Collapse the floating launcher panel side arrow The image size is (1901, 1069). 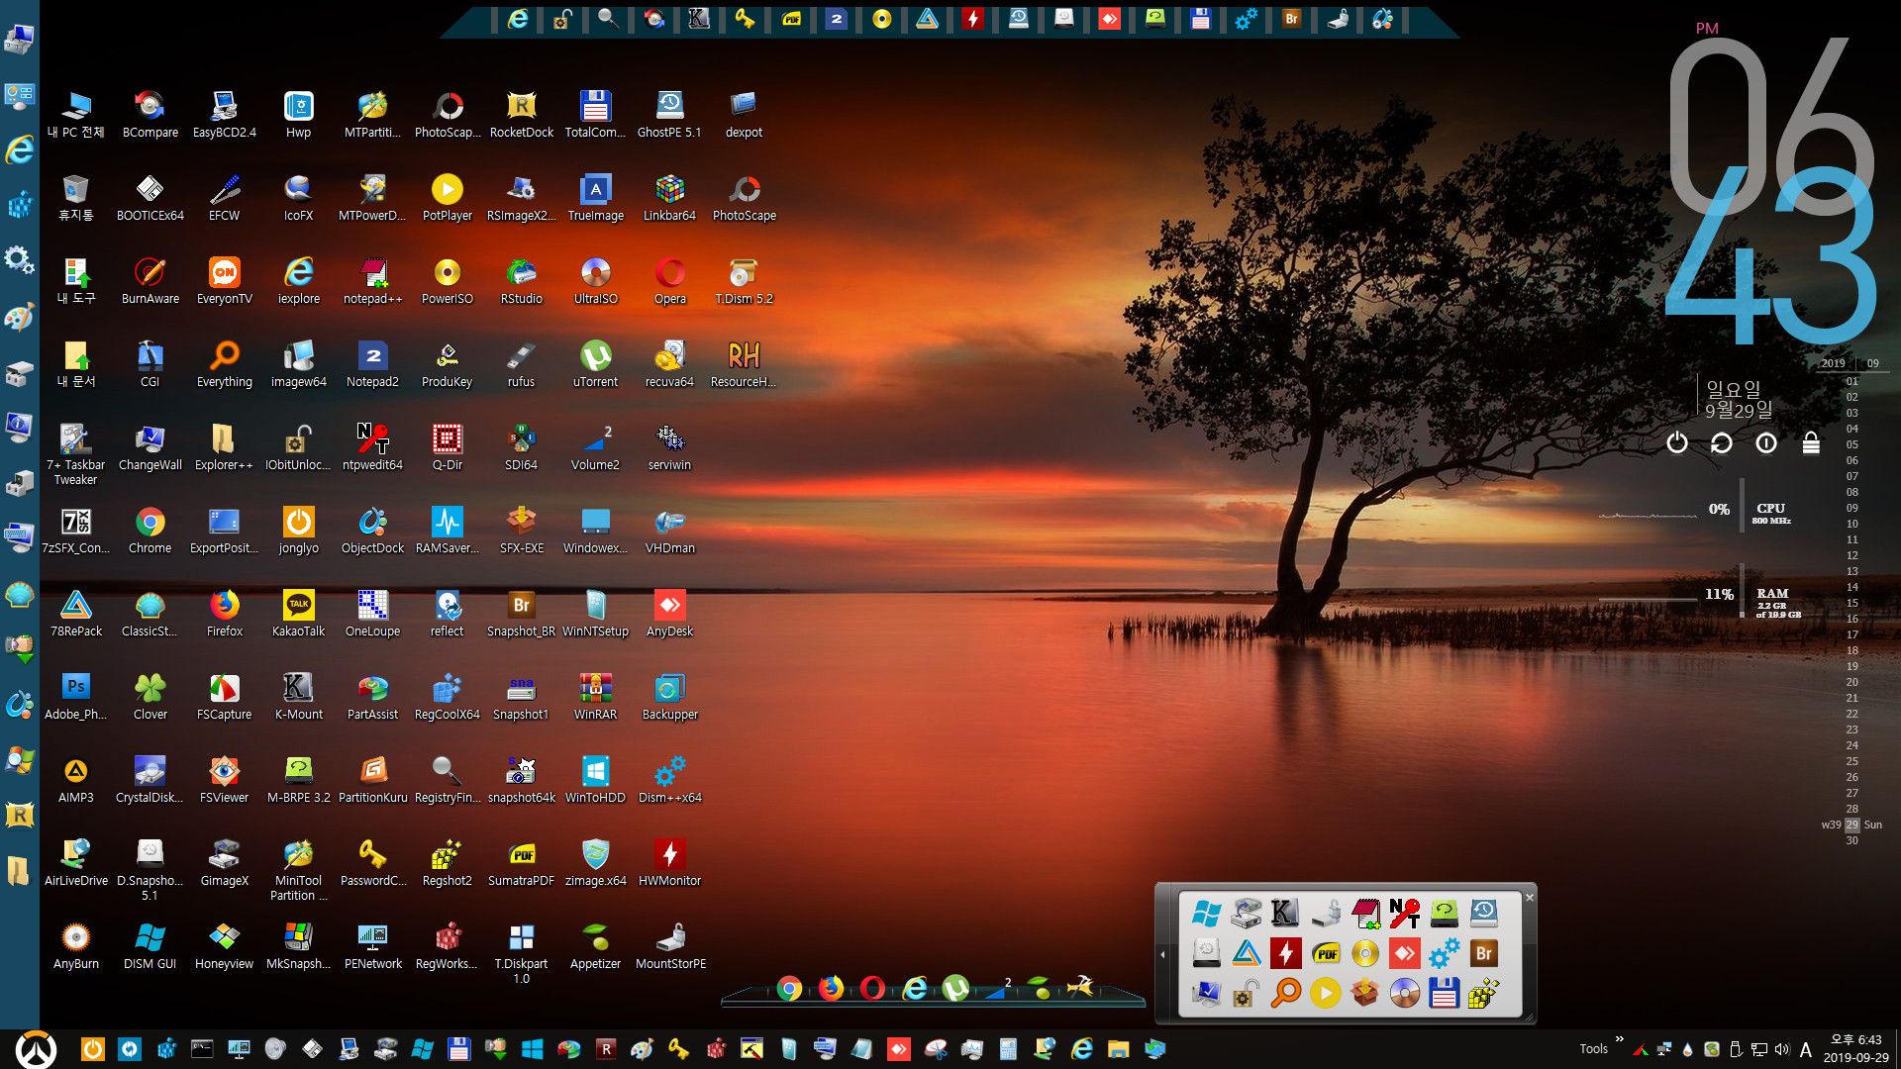click(1162, 954)
